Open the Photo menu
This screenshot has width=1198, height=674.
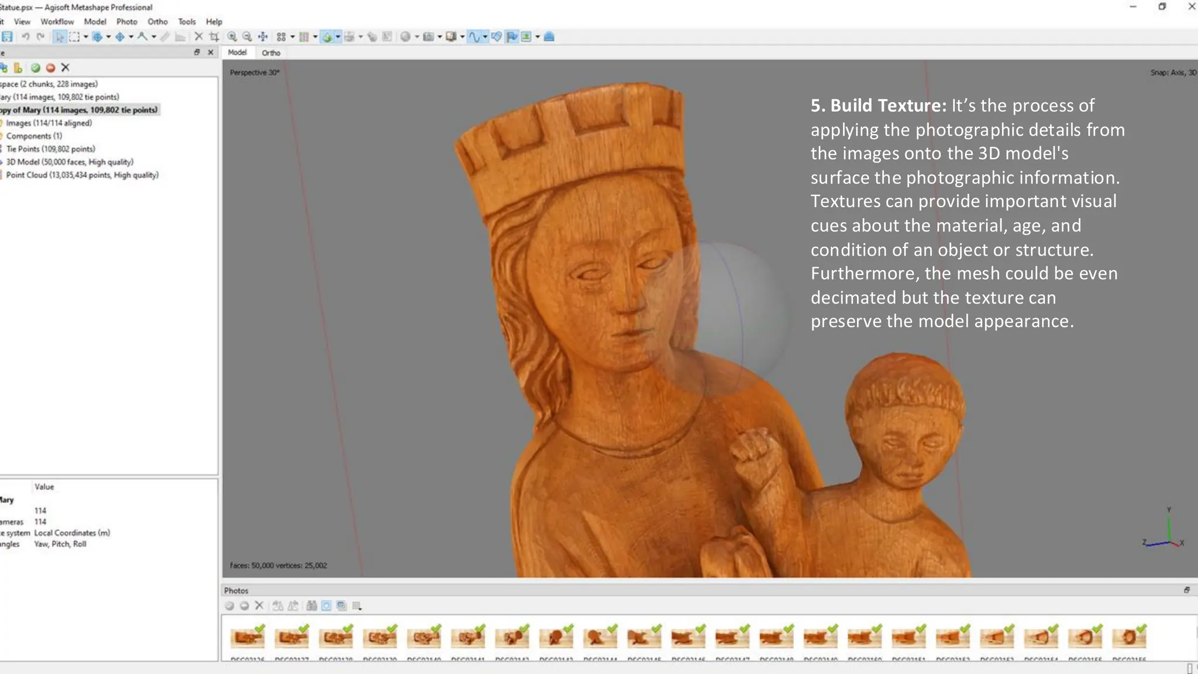126,22
